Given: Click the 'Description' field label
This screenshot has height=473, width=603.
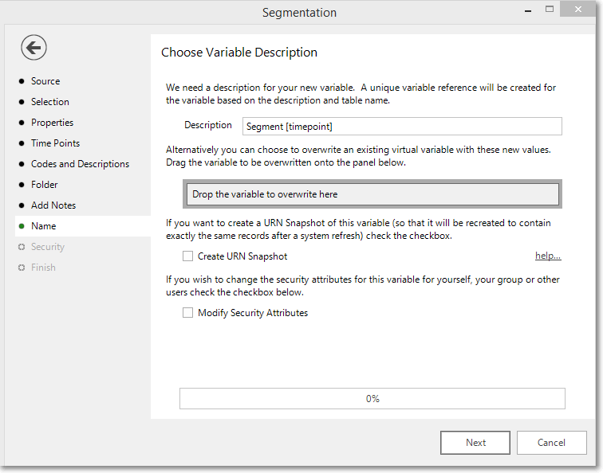Looking at the screenshot, I should pyautogui.click(x=208, y=125).
